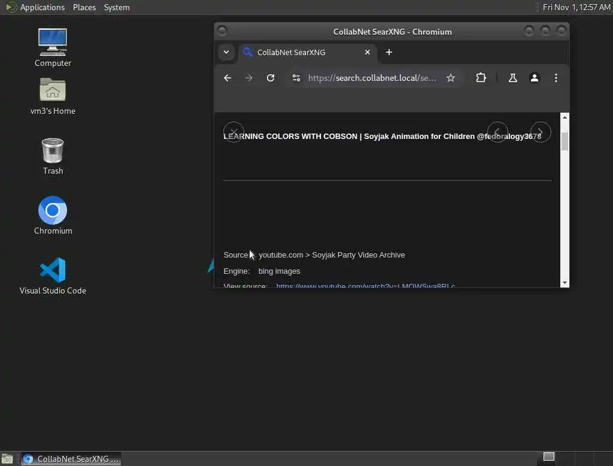
Task: Click the show desktop icon in taskbar
Action: click(x=7, y=459)
